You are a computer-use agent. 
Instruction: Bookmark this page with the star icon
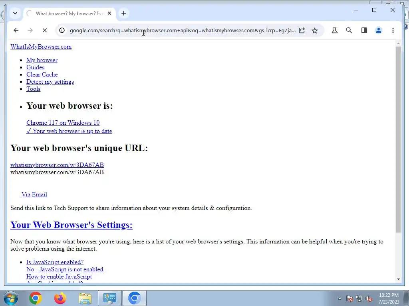click(315, 30)
